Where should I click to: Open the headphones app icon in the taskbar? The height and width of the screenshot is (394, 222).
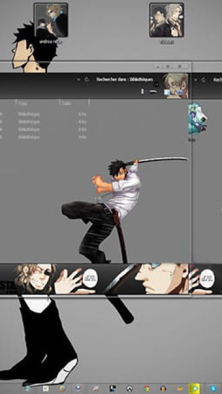coord(163,389)
